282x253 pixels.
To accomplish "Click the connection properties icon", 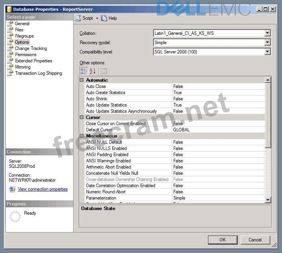I will click(12, 189).
